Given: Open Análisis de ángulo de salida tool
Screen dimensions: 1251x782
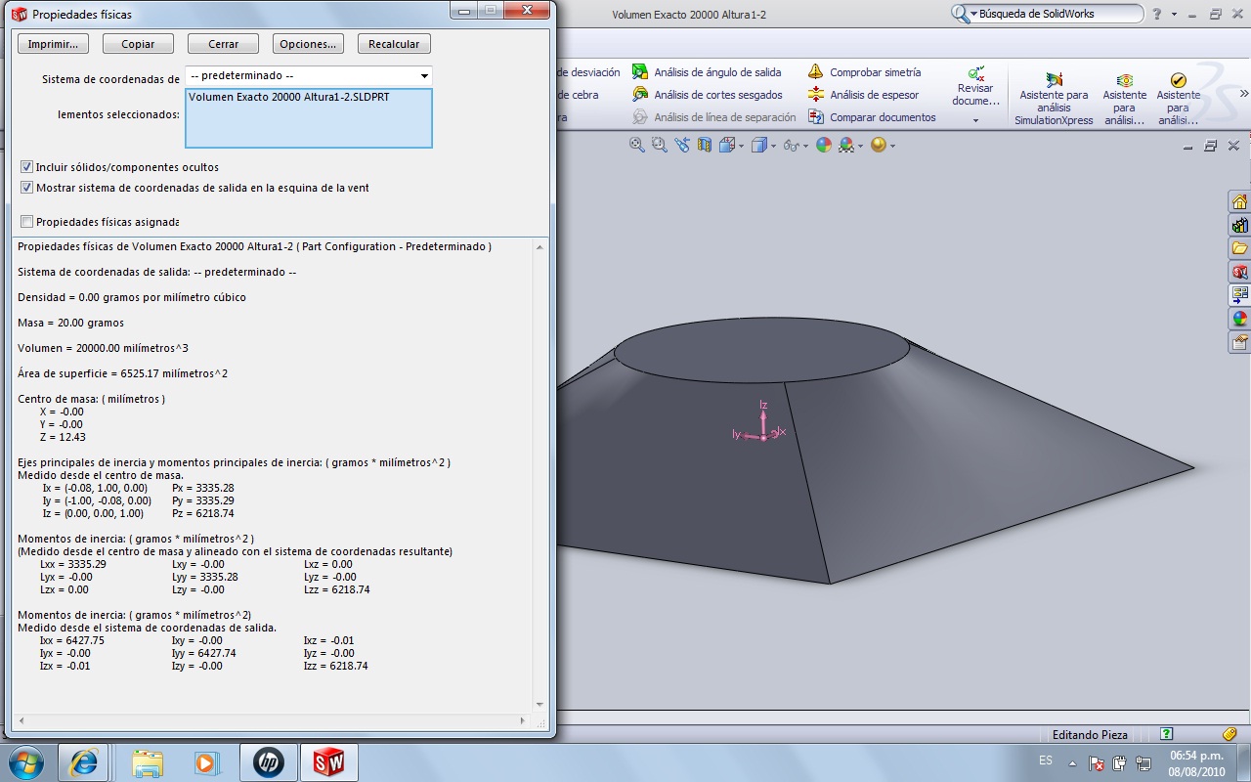Looking at the screenshot, I should 707,72.
